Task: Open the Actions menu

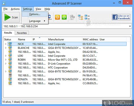Action: point(15,9)
